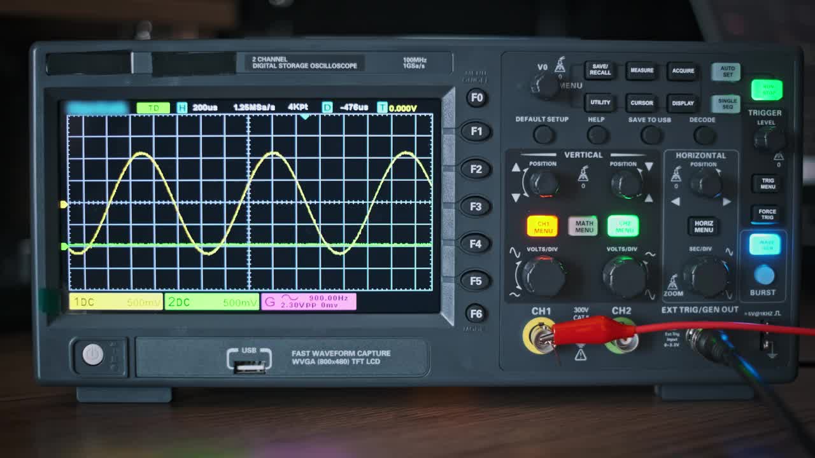The height and width of the screenshot is (458, 815).
Task: Click the cyan trigger position marker
Action: (x=304, y=116)
